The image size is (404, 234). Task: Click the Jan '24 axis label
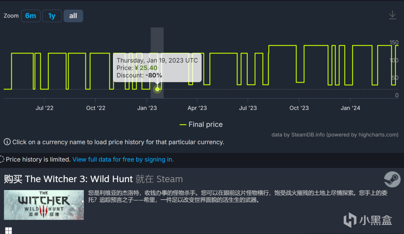(350, 108)
